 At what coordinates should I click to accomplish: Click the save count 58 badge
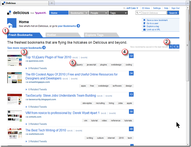131,112
